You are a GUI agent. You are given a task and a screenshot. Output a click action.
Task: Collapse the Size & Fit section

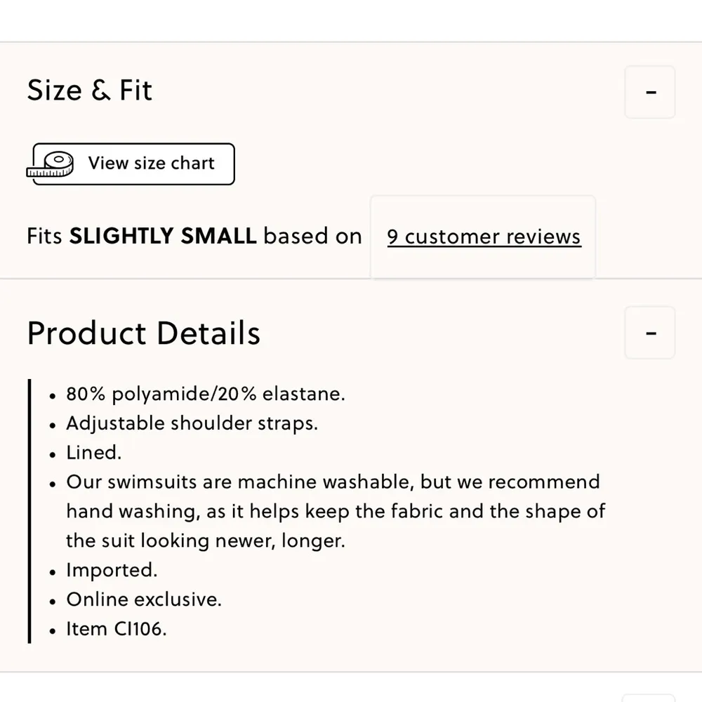coord(650,92)
